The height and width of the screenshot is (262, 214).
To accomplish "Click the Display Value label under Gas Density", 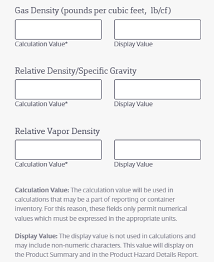I will 133,44.
